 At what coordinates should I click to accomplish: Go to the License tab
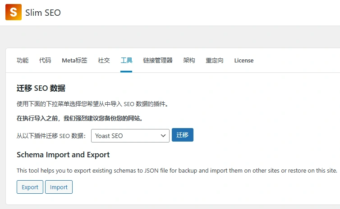[244, 60]
